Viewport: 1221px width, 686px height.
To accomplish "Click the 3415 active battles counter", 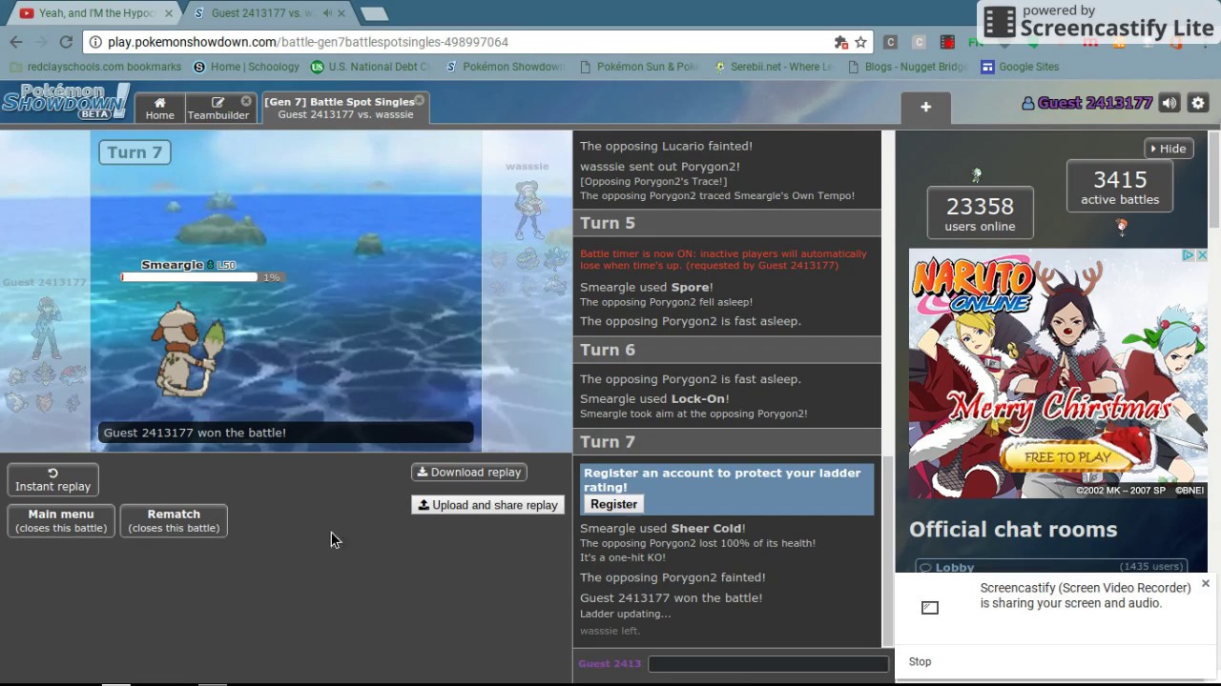I will 1120,186.
